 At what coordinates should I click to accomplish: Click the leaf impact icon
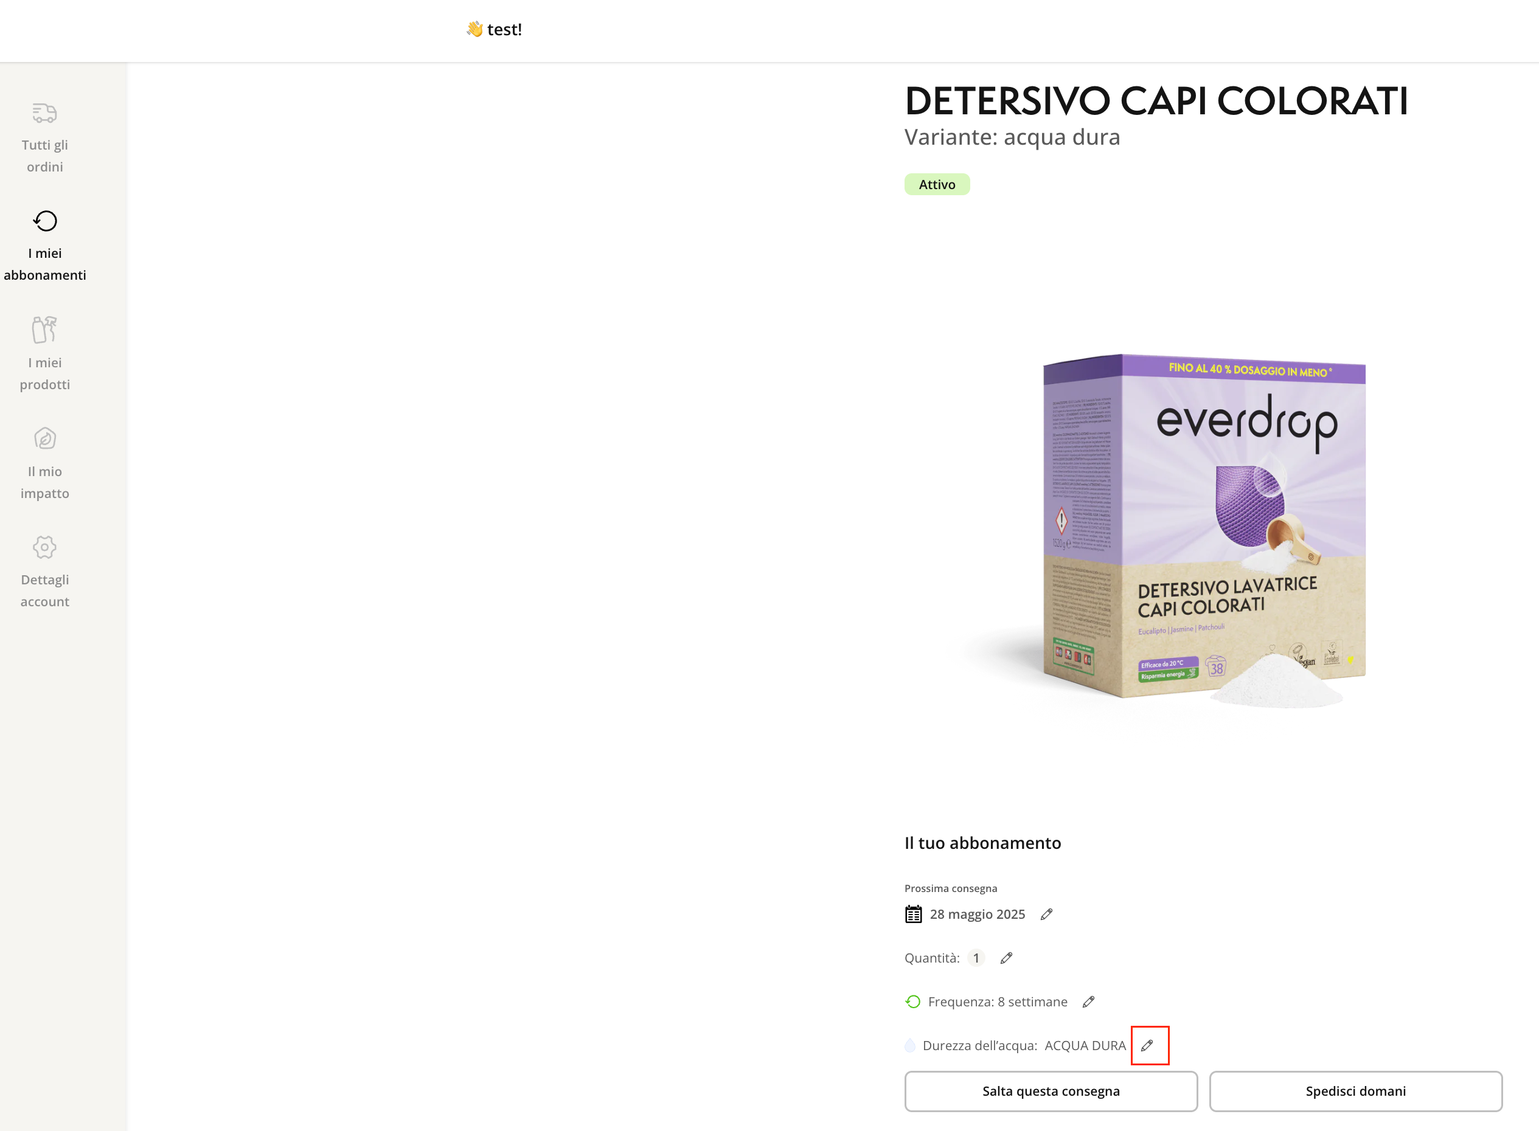[x=45, y=438]
